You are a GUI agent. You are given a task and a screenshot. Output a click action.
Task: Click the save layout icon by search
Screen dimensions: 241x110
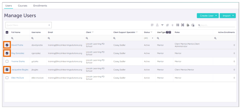pyautogui.click(x=193, y=25)
